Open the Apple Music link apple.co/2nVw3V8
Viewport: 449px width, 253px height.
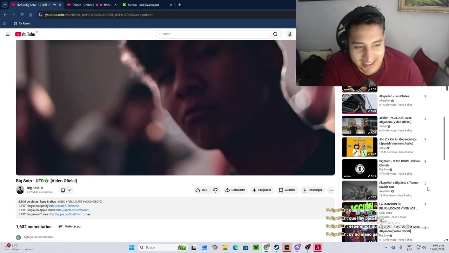pyautogui.click(x=73, y=210)
